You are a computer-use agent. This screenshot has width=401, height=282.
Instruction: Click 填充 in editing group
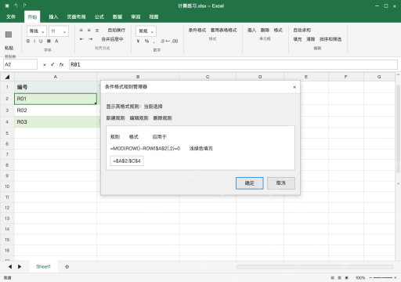[x=298, y=39]
